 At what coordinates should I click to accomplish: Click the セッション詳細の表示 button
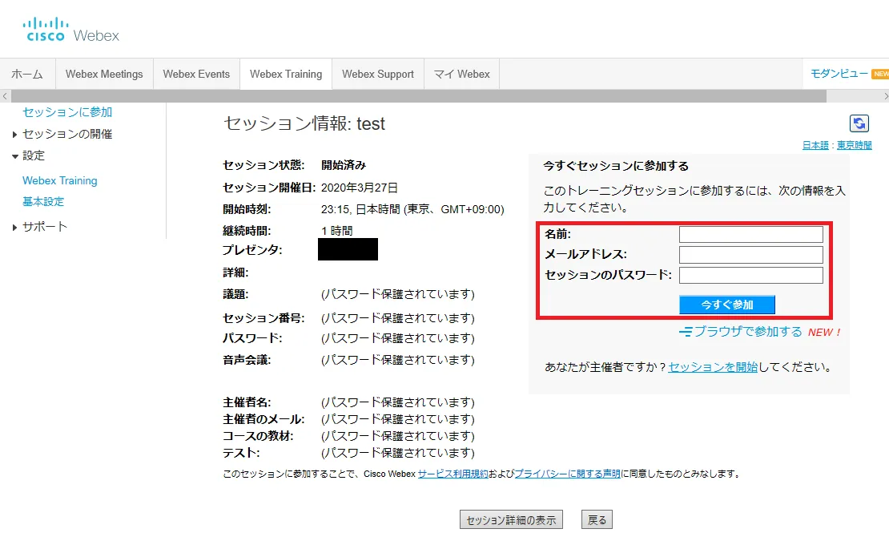click(511, 519)
